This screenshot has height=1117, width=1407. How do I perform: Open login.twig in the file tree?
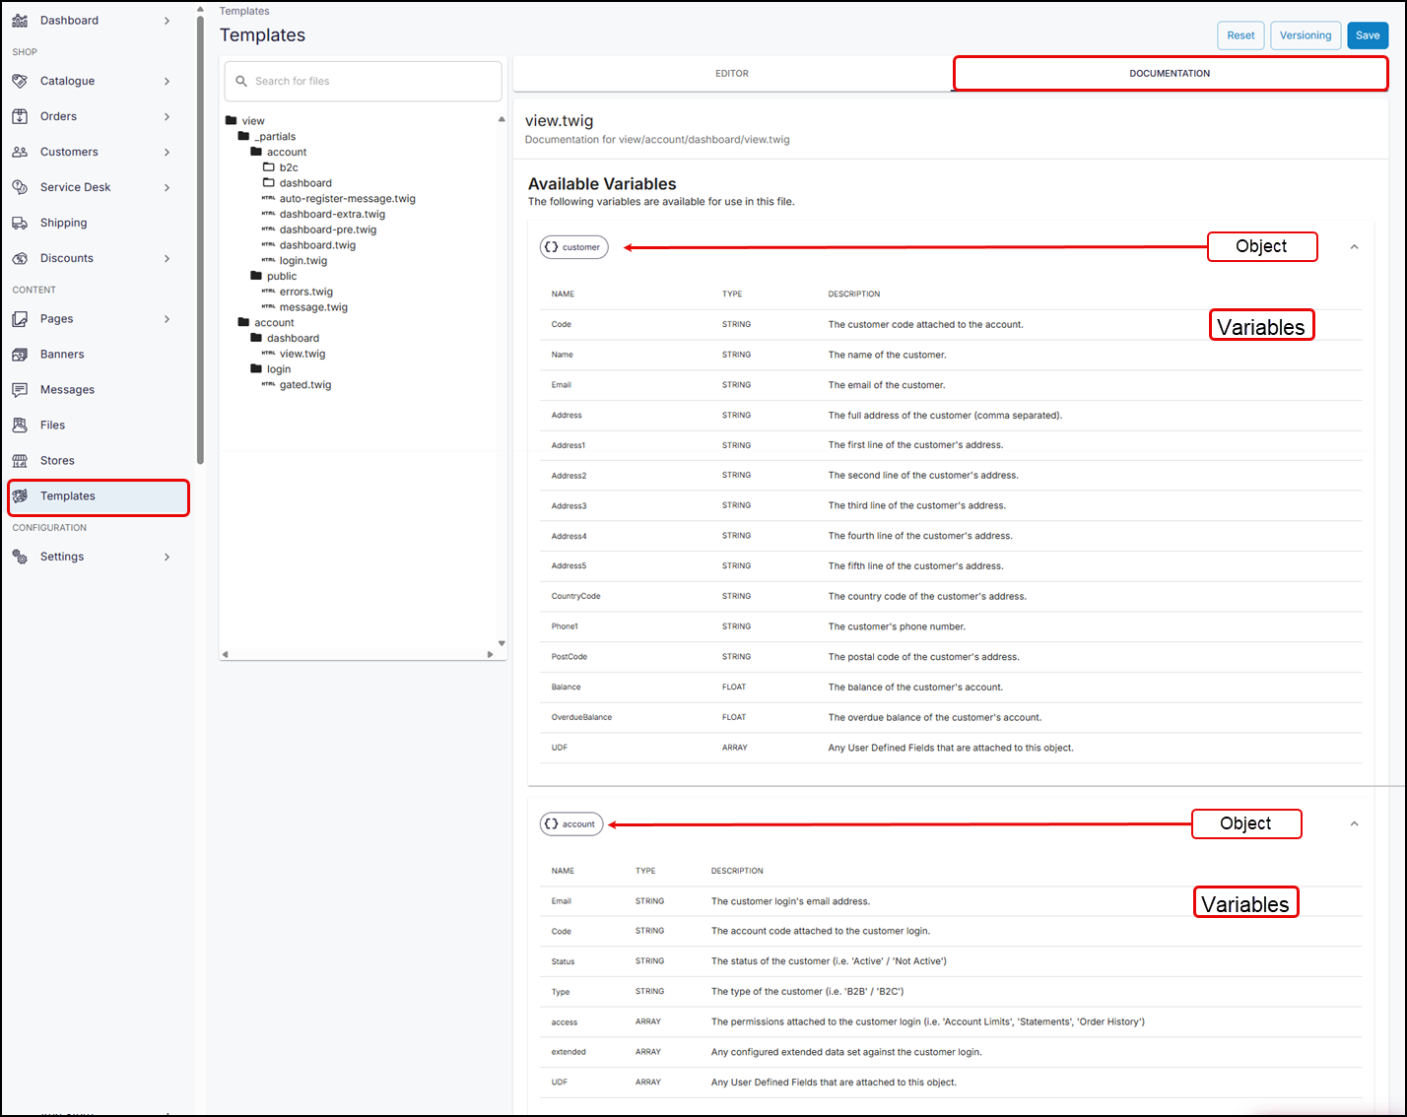302,261
